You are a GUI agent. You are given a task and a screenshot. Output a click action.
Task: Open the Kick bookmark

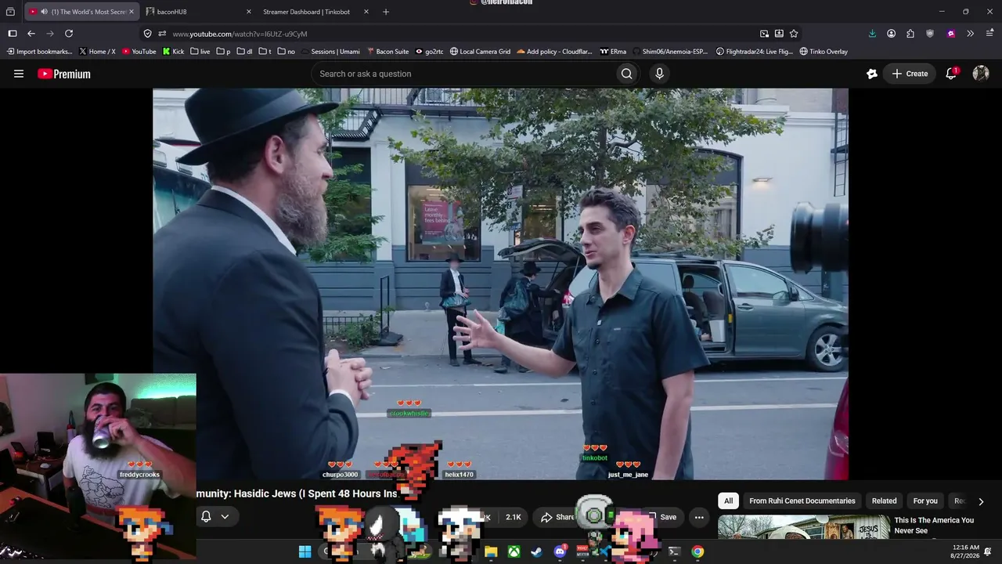(x=173, y=52)
